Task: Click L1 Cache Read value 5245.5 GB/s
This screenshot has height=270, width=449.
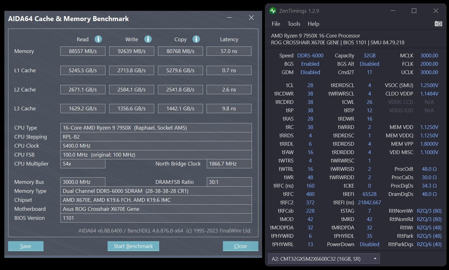Action: [x=83, y=70]
